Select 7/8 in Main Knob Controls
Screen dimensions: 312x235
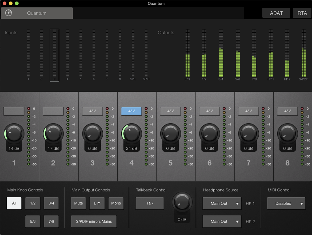51,221
